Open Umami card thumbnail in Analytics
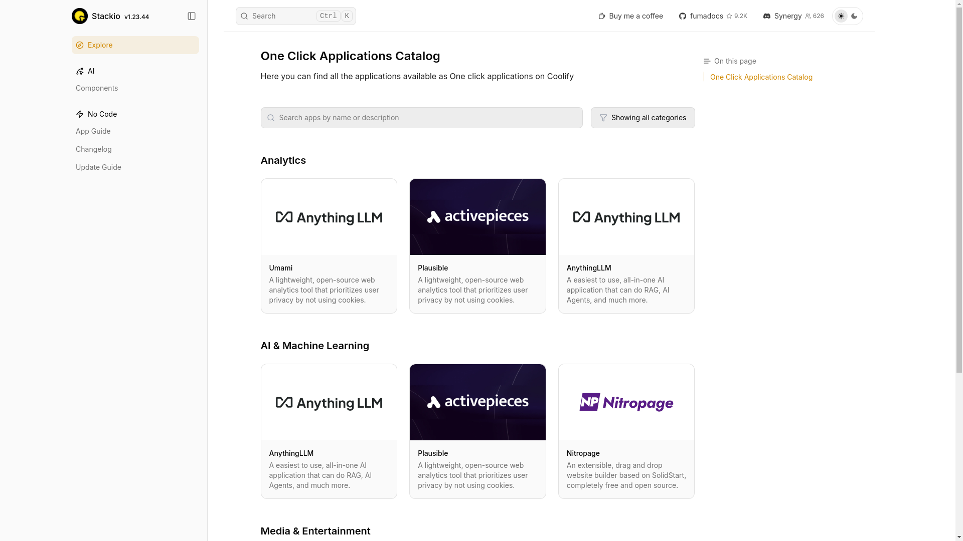 pos(329,217)
